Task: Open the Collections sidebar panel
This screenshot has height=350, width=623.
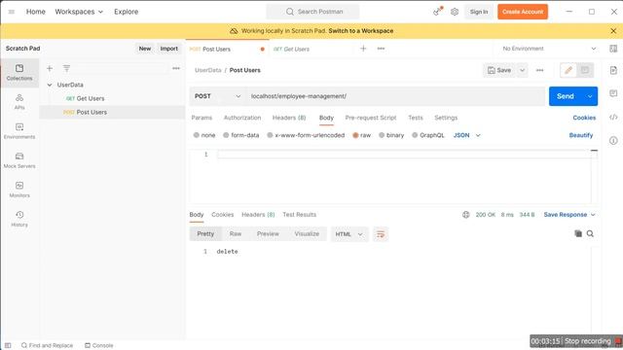Action: click(x=19, y=73)
